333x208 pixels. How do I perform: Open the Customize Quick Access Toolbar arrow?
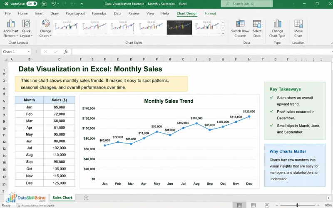coord(82,4)
